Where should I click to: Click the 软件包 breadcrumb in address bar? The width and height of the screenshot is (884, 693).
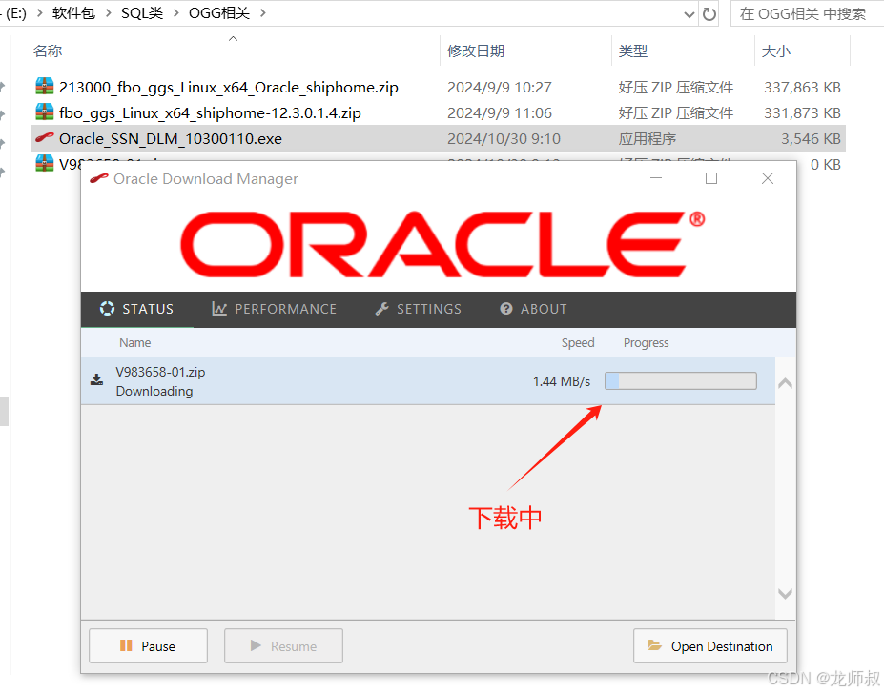click(73, 13)
